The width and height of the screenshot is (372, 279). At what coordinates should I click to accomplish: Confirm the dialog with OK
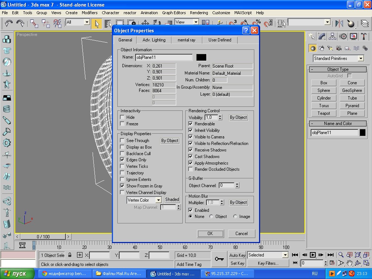[x=210, y=234]
